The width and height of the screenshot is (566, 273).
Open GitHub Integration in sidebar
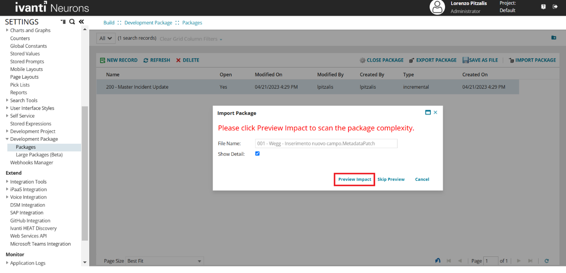(30, 221)
